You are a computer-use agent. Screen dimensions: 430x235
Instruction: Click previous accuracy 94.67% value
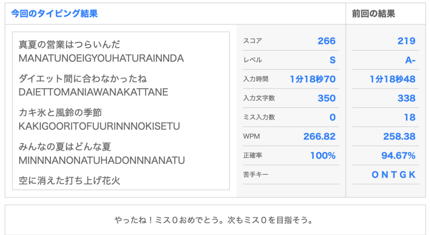click(x=398, y=156)
